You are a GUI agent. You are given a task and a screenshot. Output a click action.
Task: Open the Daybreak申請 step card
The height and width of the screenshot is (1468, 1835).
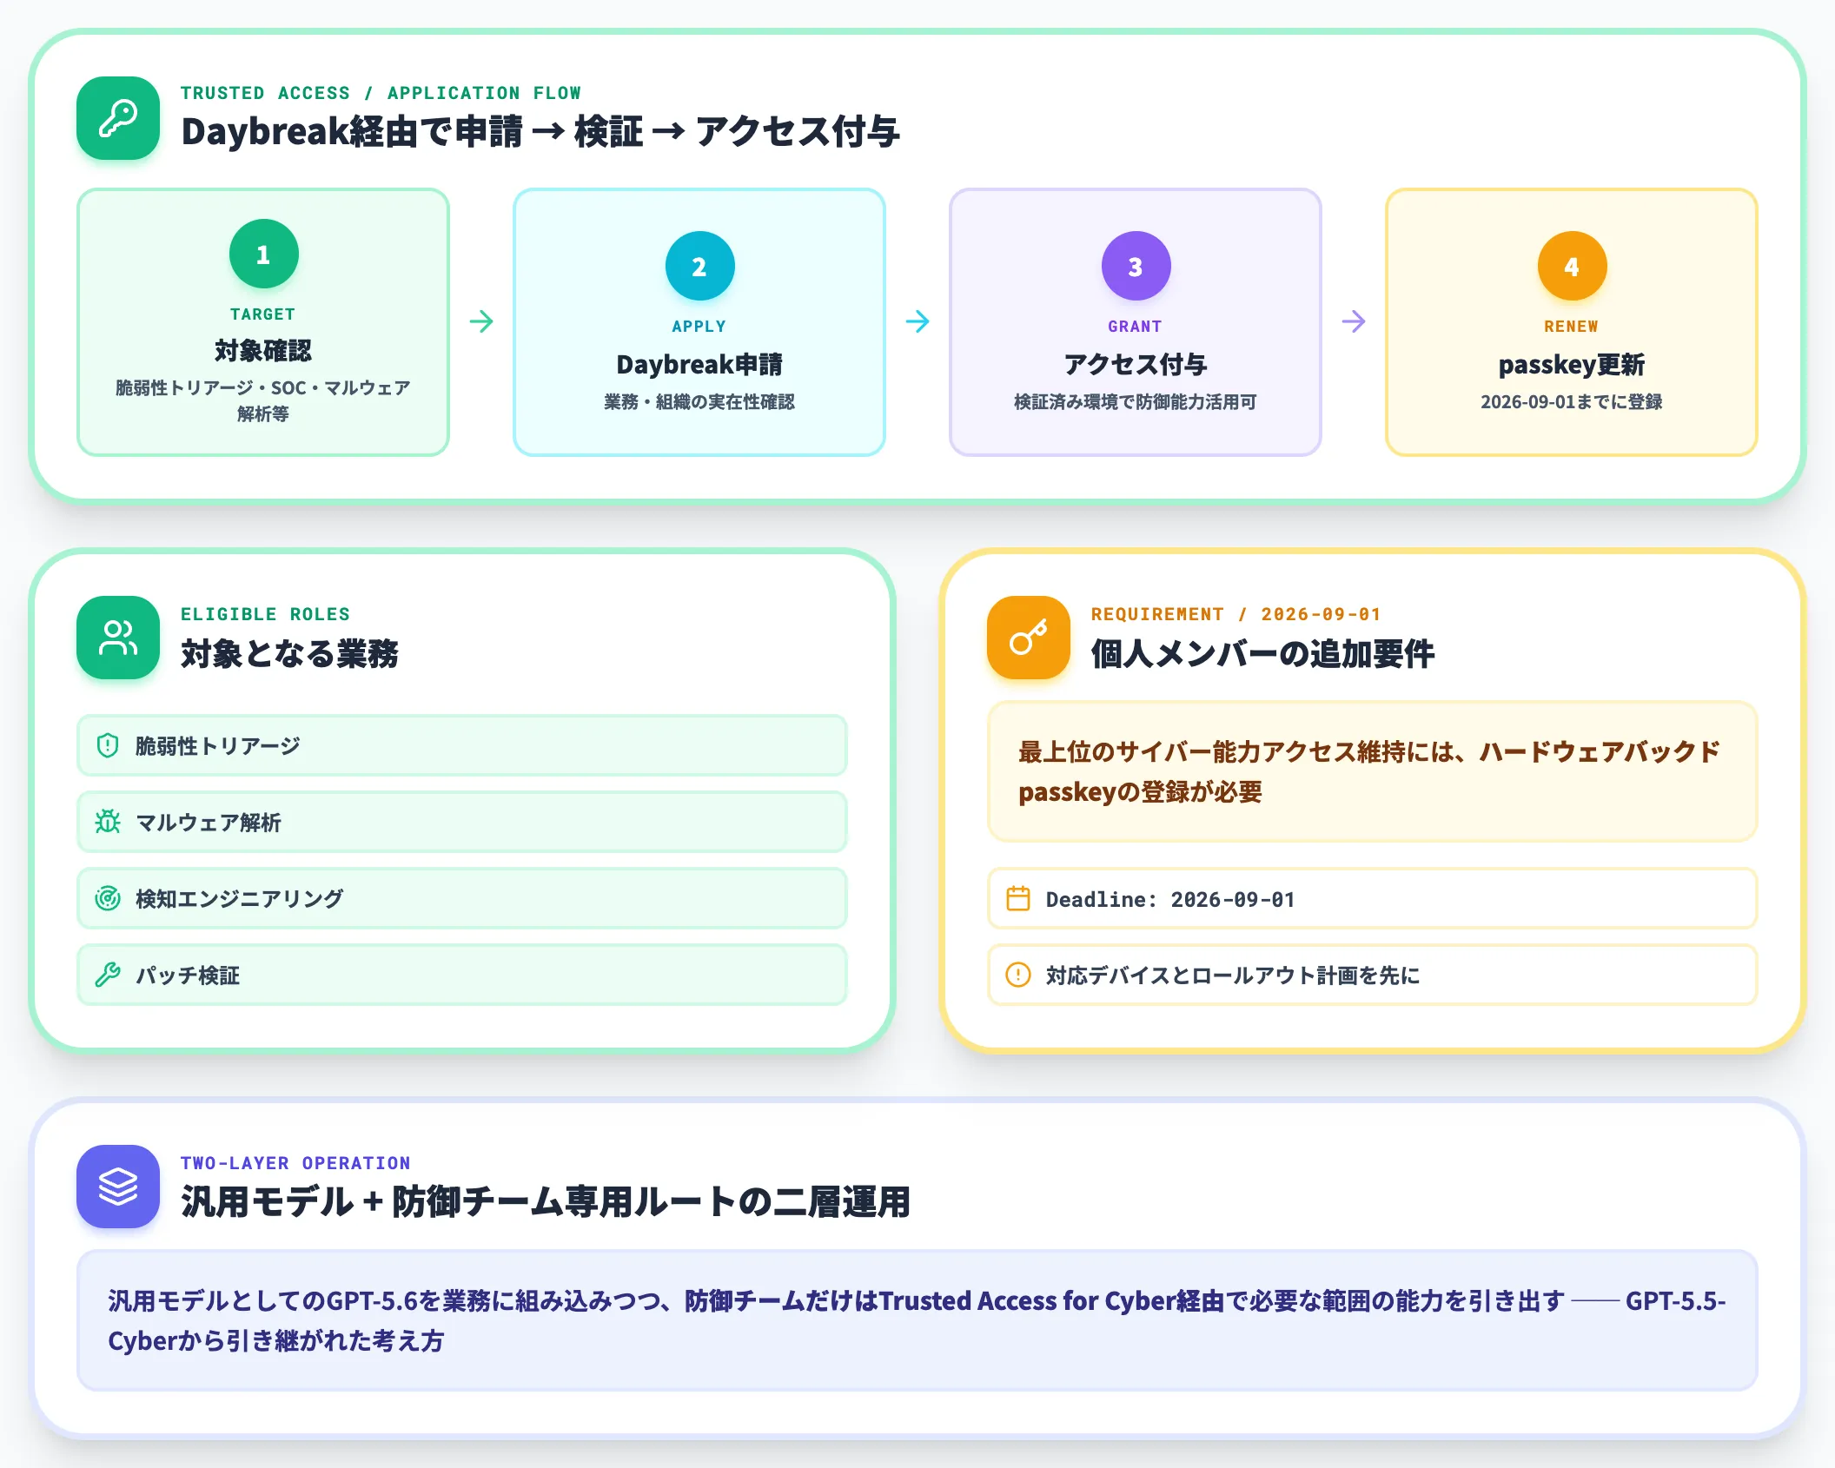[699, 322]
